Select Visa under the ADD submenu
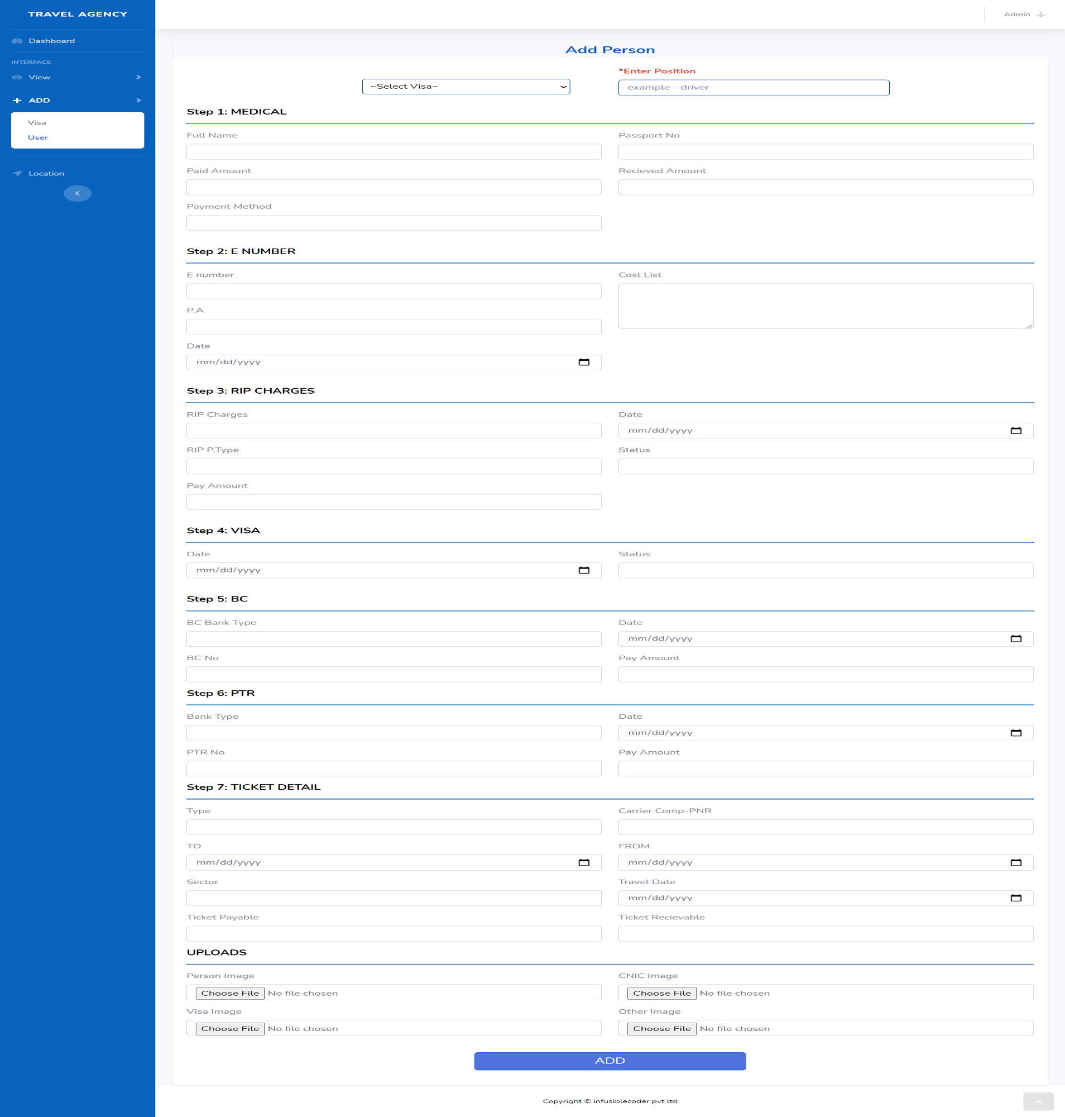The image size is (1065, 1117). click(x=37, y=123)
